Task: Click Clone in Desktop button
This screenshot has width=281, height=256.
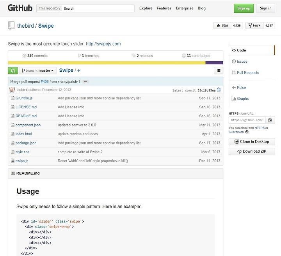Action: [x=252, y=142]
